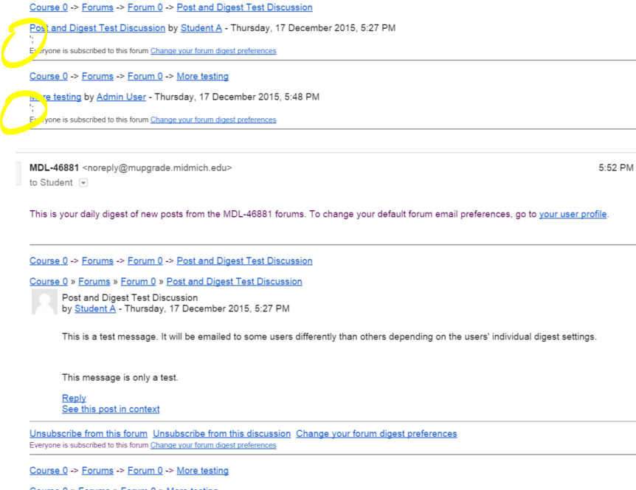The height and width of the screenshot is (490, 636).
Task: Open 'your user profile' link
Action: point(573,214)
